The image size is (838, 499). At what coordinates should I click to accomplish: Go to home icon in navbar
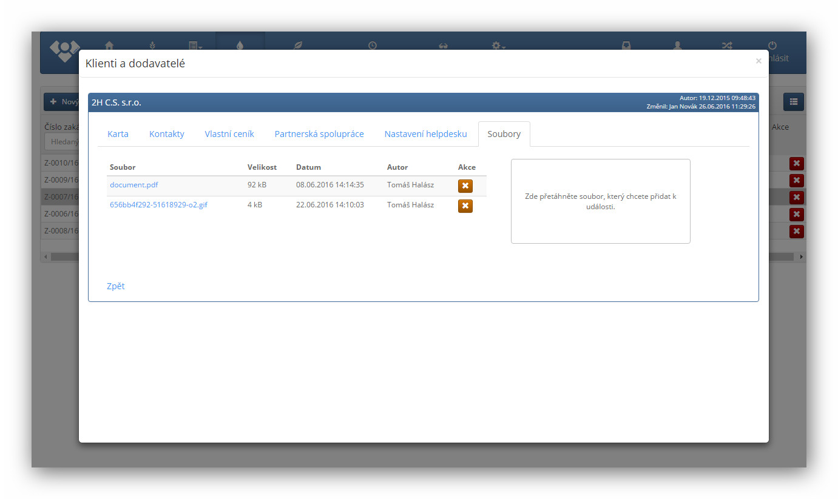tap(109, 45)
